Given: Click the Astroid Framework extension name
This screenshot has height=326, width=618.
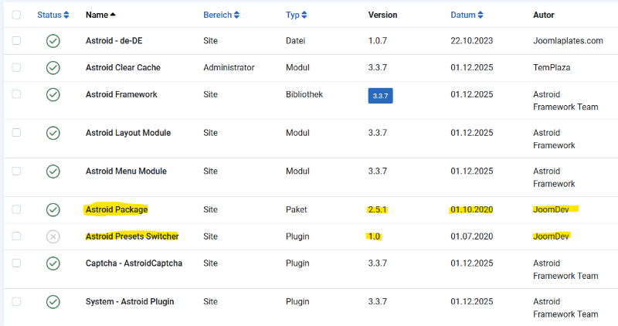Looking at the screenshot, I should click(x=121, y=94).
